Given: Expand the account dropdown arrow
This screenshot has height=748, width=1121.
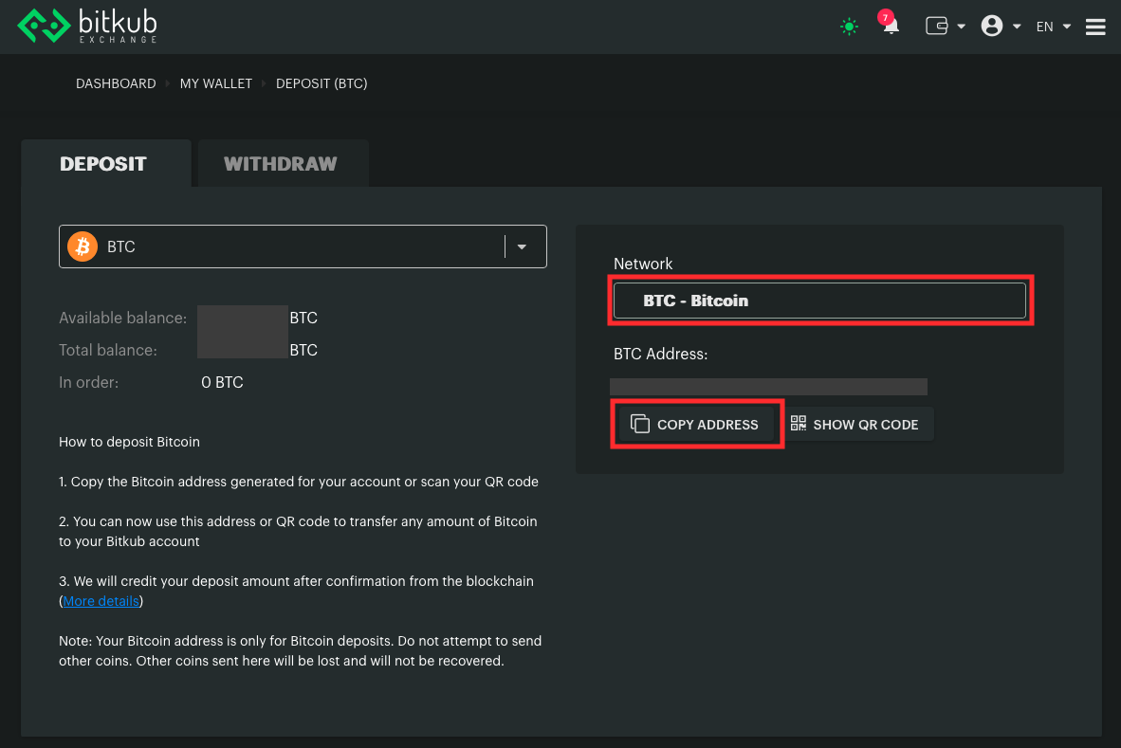Looking at the screenshot, I should [x=1017, y=27].
